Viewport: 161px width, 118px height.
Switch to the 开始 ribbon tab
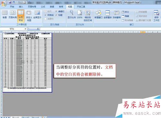pos(12,7)
